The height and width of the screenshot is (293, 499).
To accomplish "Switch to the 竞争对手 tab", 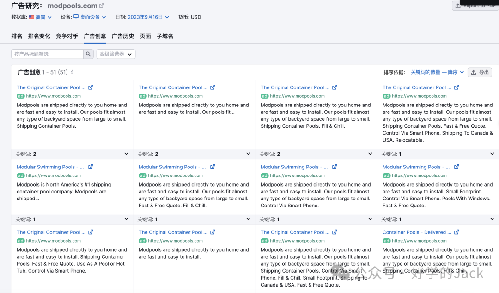I will [x=67, y=37].
